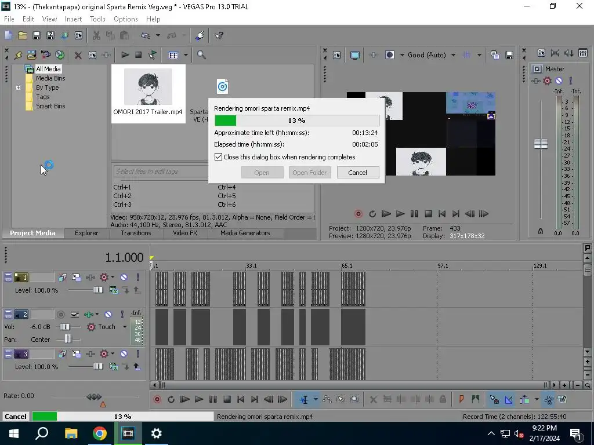
Task: Click the Open folder icon in main toolbar
Action: (23, 35)
